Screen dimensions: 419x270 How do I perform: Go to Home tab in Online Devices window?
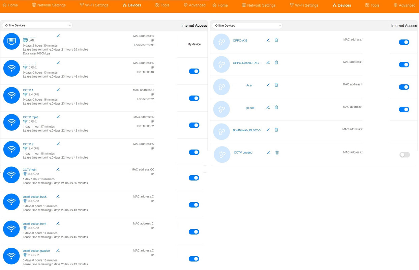point(10,5)
